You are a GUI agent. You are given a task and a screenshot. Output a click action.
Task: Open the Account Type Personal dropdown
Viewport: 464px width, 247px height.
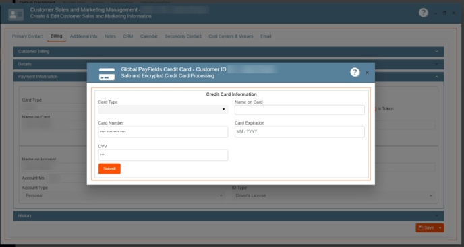123,196
